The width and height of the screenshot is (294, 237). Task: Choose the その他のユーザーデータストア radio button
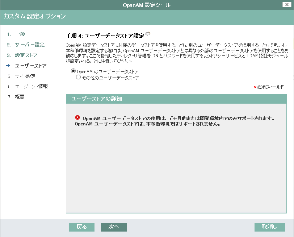tap(78, 78)
